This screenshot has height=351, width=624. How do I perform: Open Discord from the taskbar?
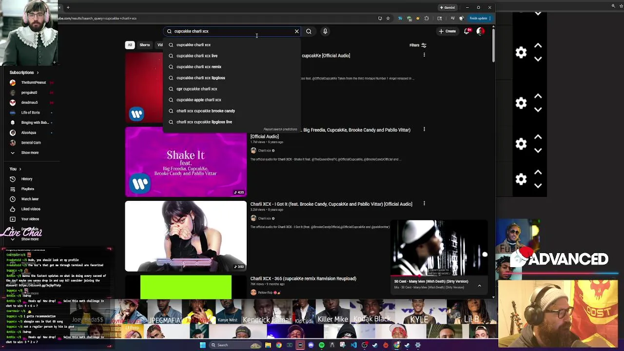(x=311, y=345)
